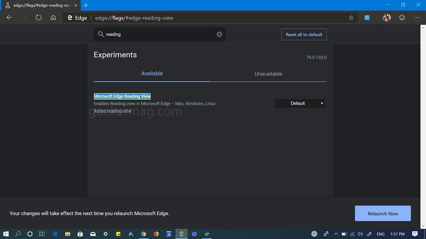
Task: Open the volume control in the tray
Action: [x=360, y=234]
